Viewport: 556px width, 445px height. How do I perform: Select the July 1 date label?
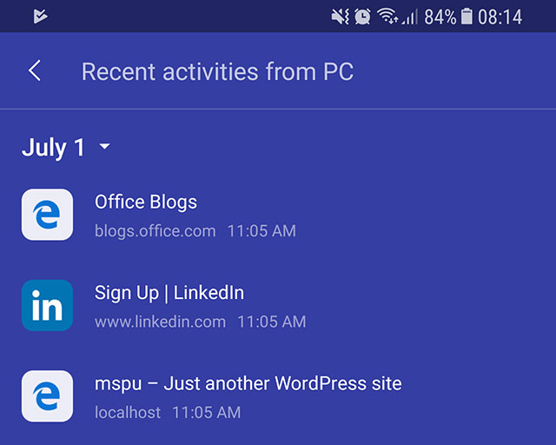[53, 148]
